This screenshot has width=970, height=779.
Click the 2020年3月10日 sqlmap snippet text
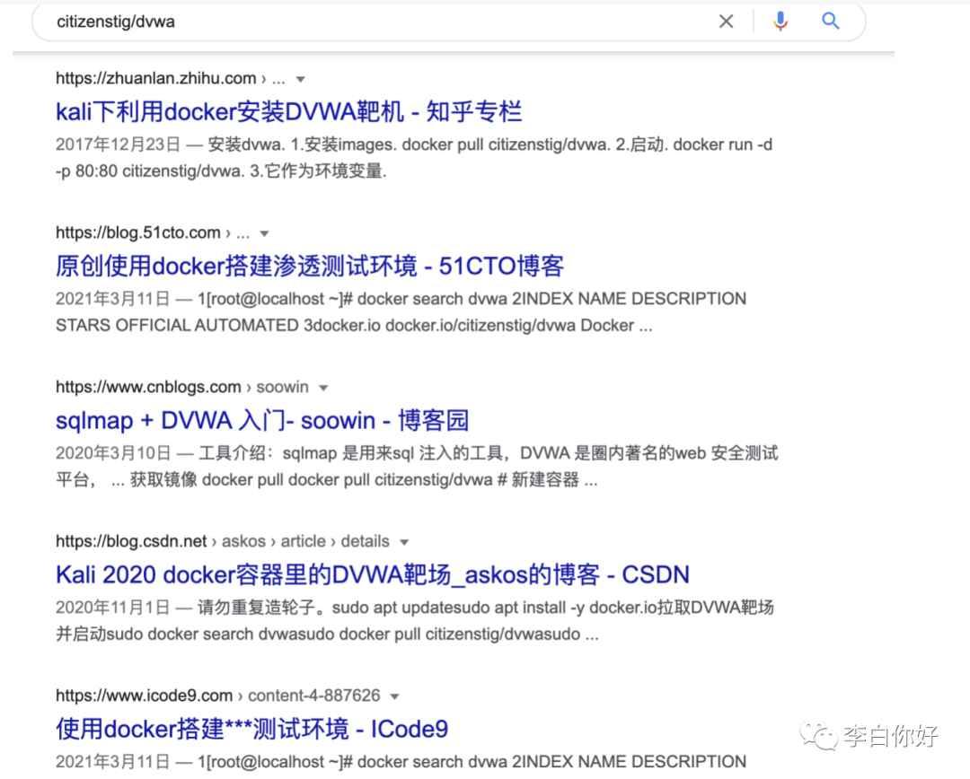tap(417, 467)
